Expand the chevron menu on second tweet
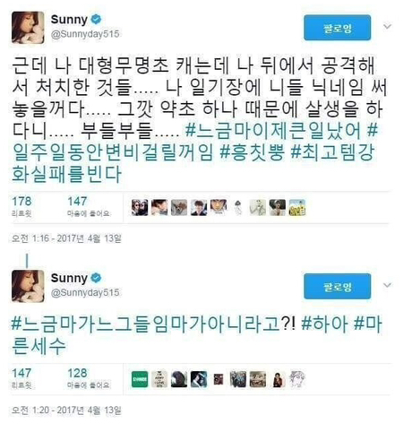Screen dimensions: 412x432 [x=387, y=285]
